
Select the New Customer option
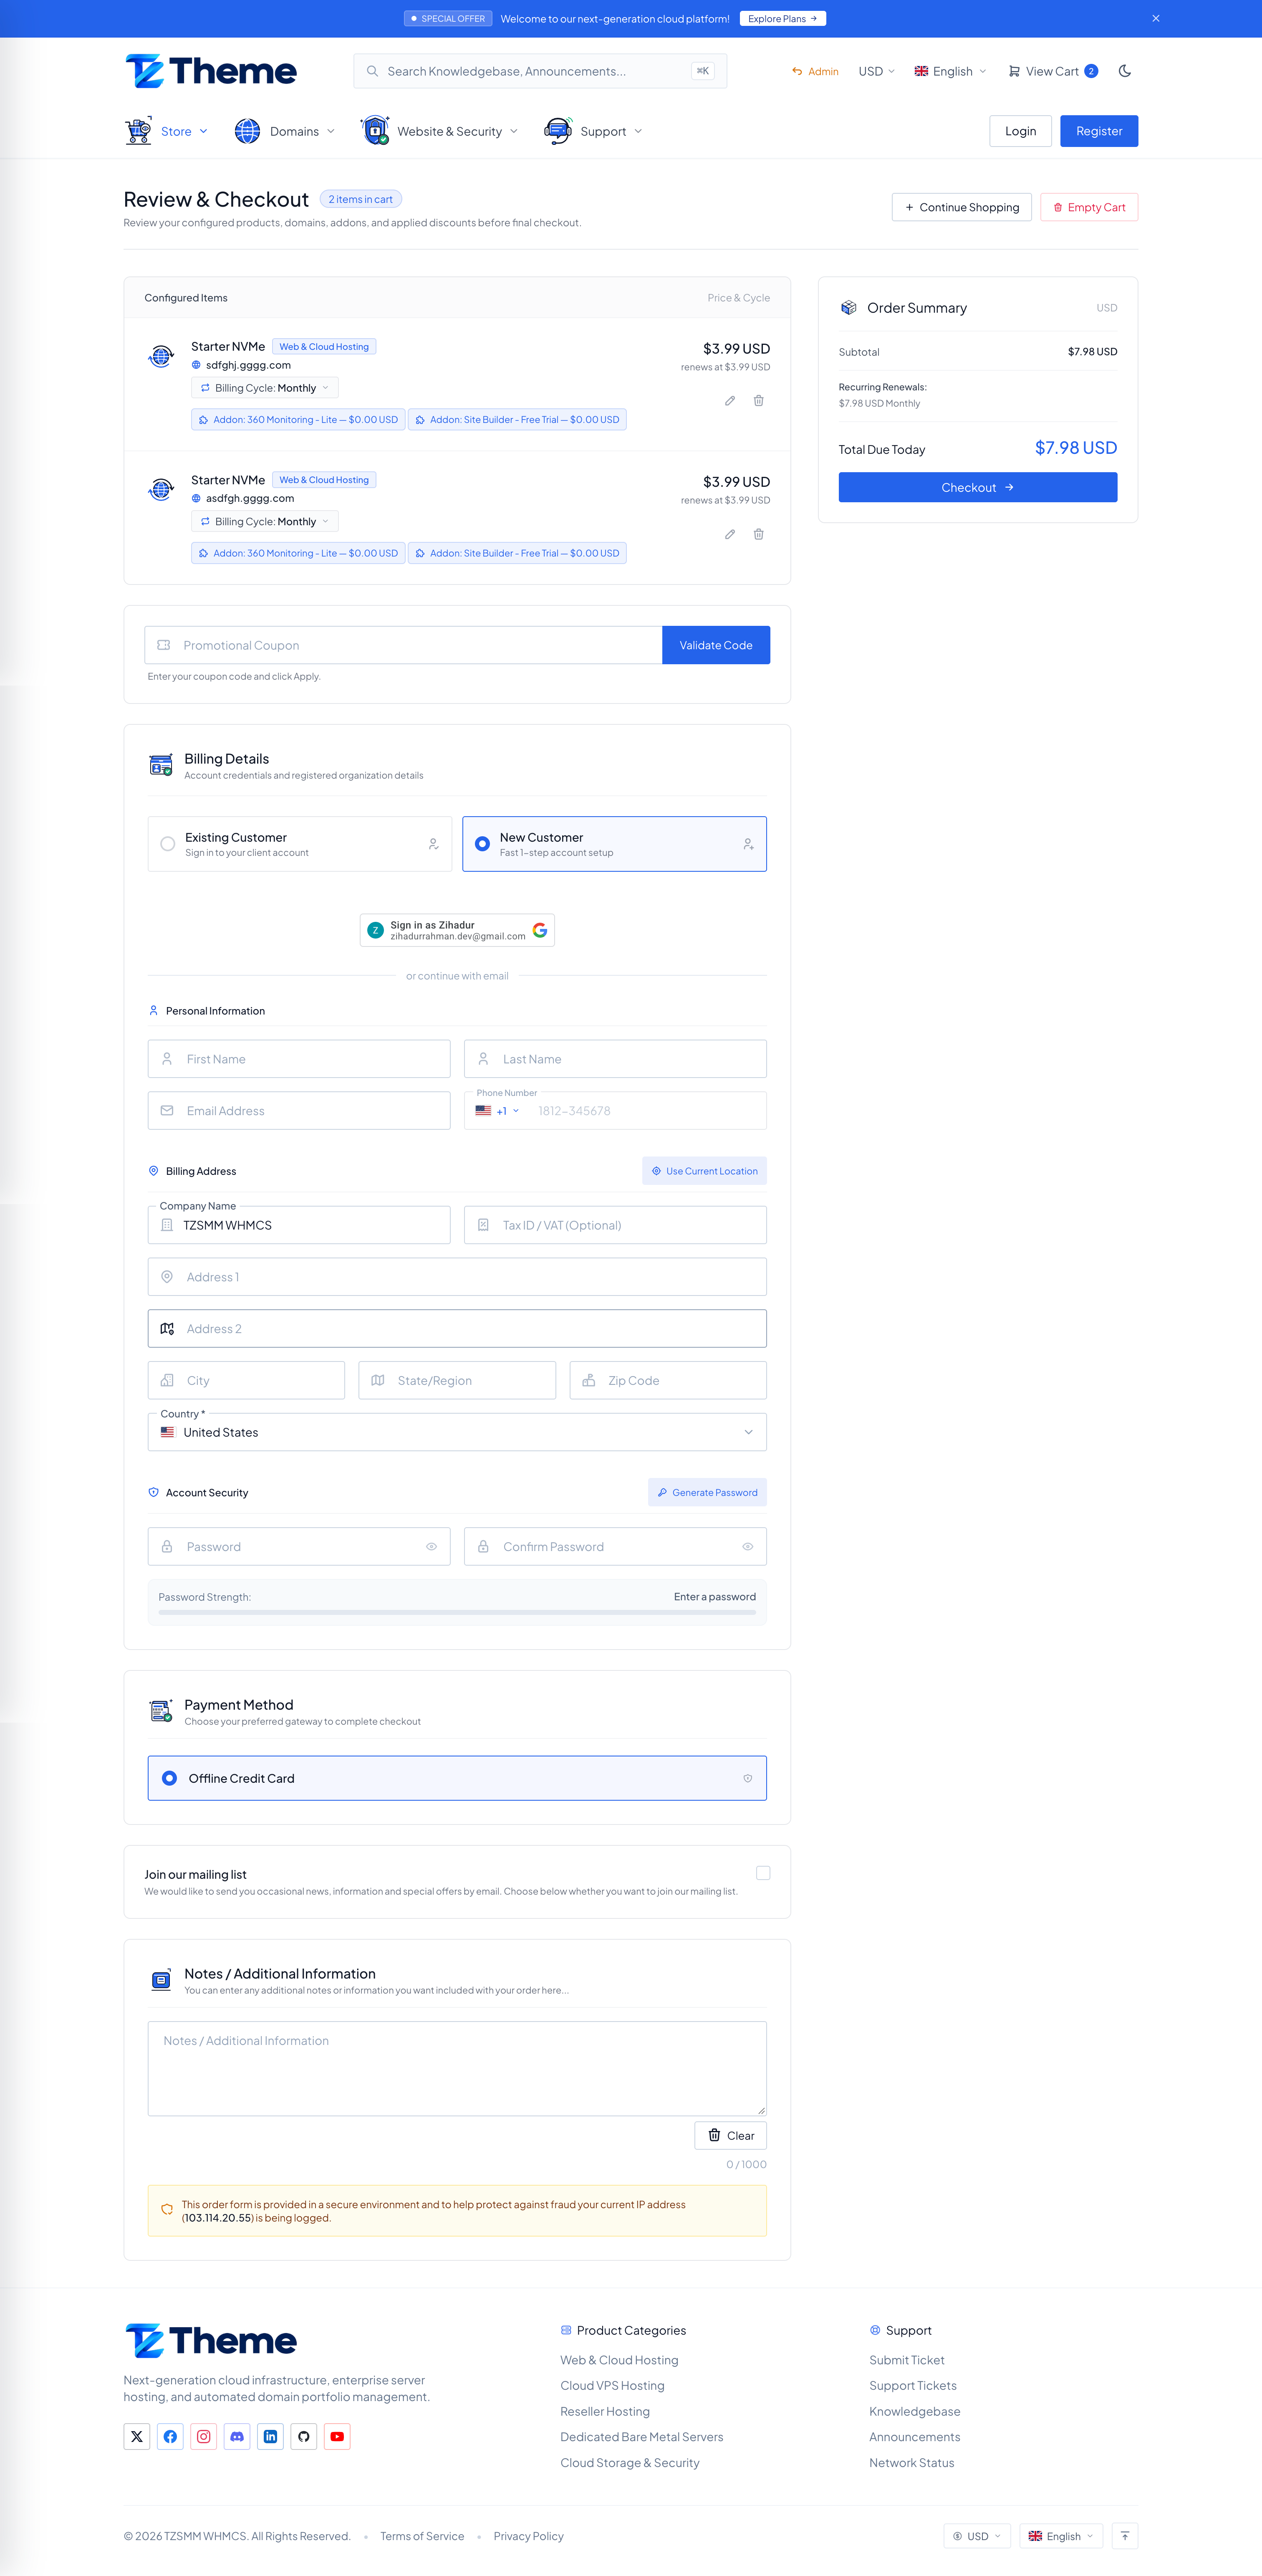614,844
